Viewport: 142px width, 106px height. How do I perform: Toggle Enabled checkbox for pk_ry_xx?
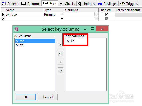[107, 14]
